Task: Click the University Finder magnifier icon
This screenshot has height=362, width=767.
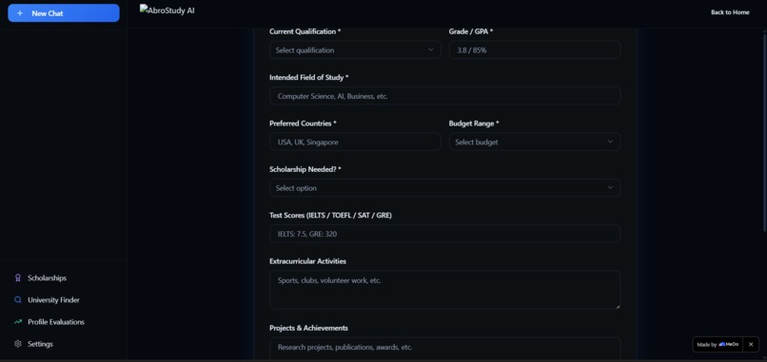Action: 18,300
